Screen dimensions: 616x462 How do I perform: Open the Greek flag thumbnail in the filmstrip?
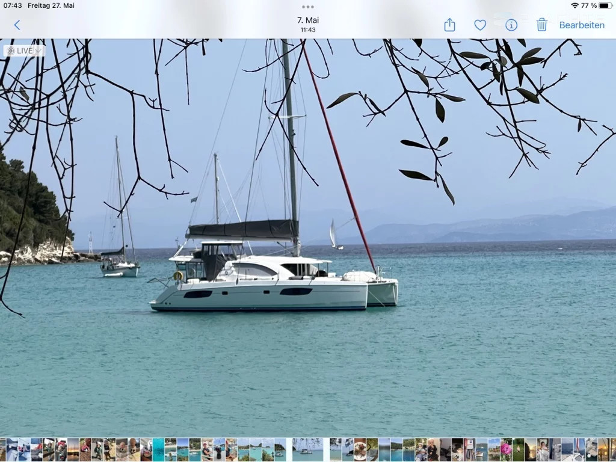[348, 450]
